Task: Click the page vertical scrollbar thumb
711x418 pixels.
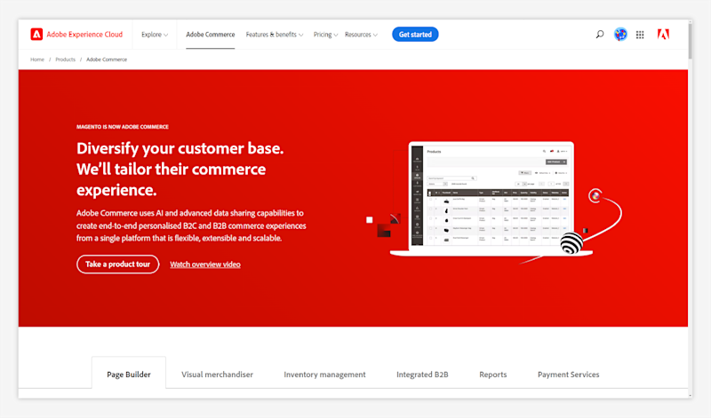Action: [x=691, y=40]
